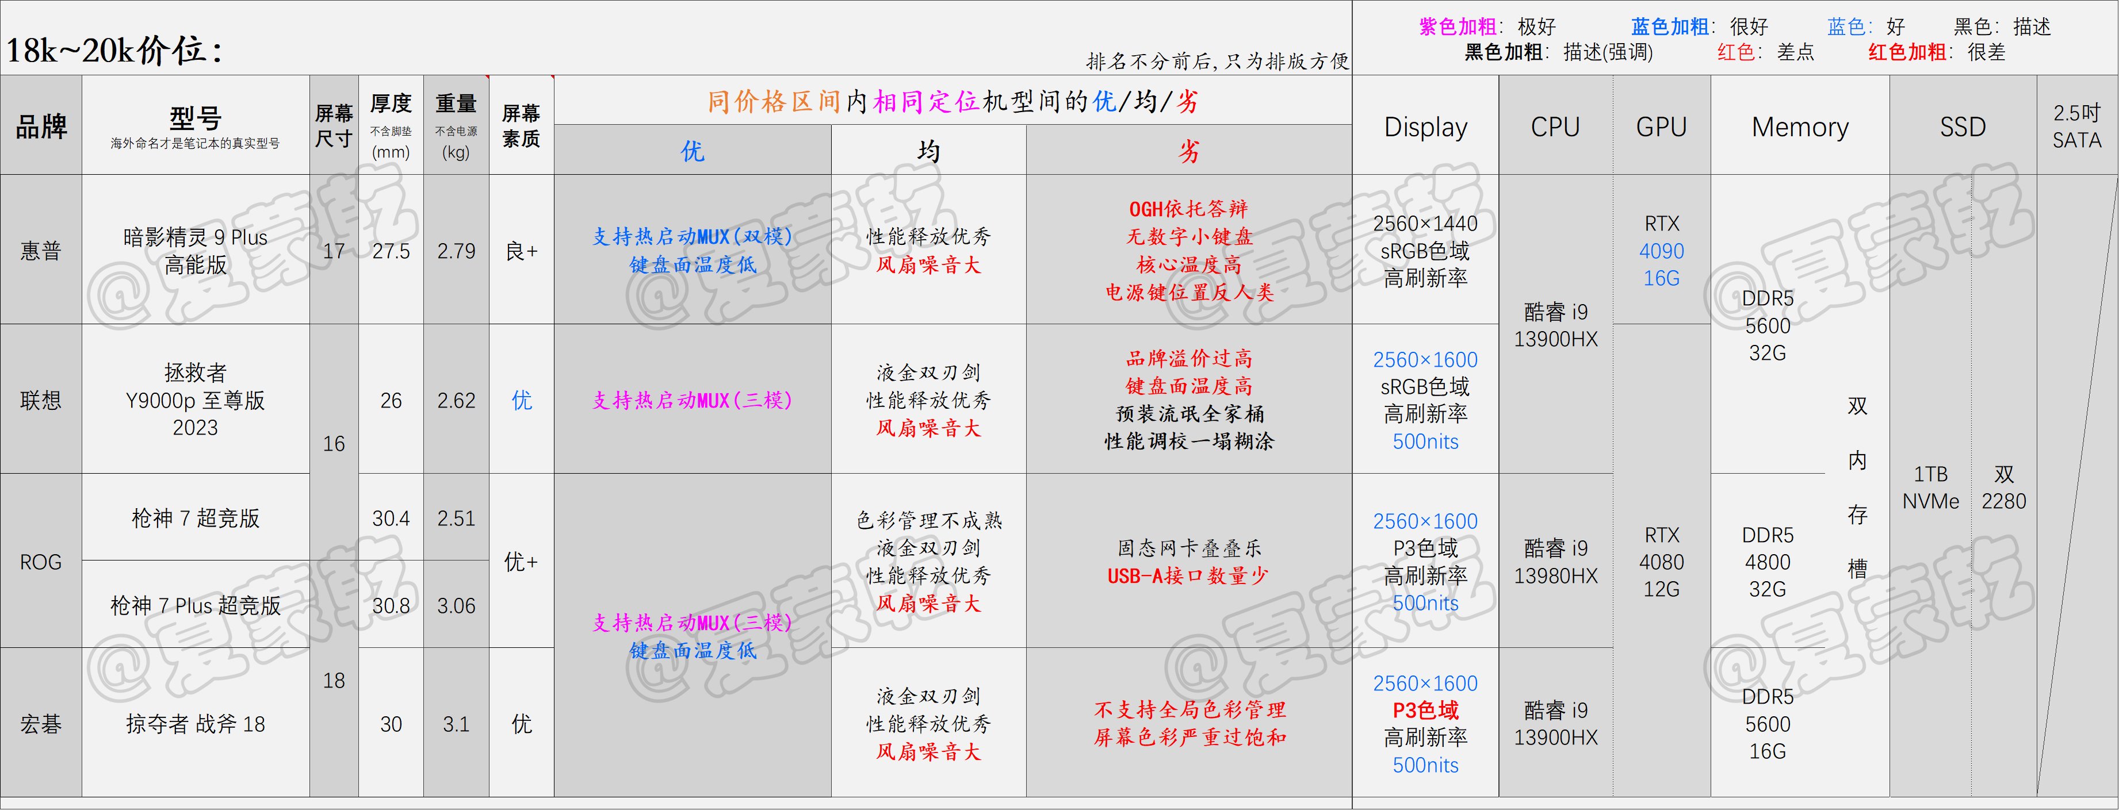
Task: Select the red 劣 subheader
Action: click(x=1189, y=151)
